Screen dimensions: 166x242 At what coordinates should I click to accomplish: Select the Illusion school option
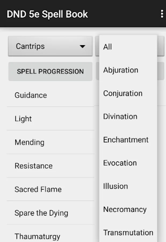(x=128, y=186)
